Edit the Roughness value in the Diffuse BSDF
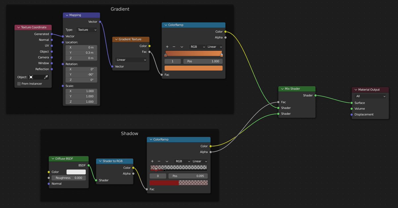 [69, 178]
